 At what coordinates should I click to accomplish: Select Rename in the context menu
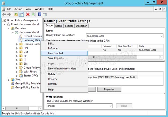pos(64,79)
